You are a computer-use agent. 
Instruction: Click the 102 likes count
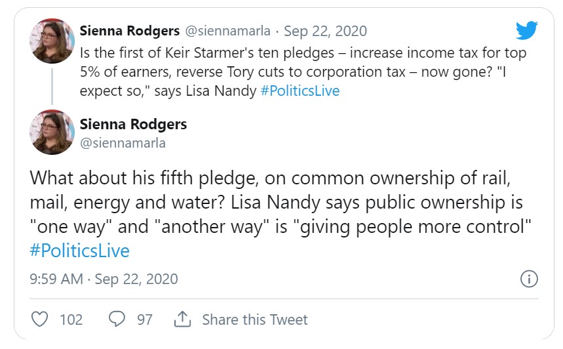click(x=71, y=319)
